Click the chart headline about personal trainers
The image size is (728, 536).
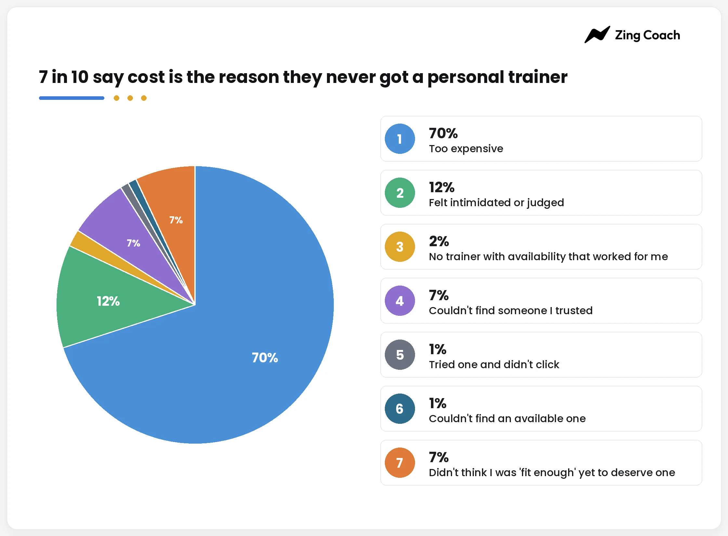click(x=303, y=77)
